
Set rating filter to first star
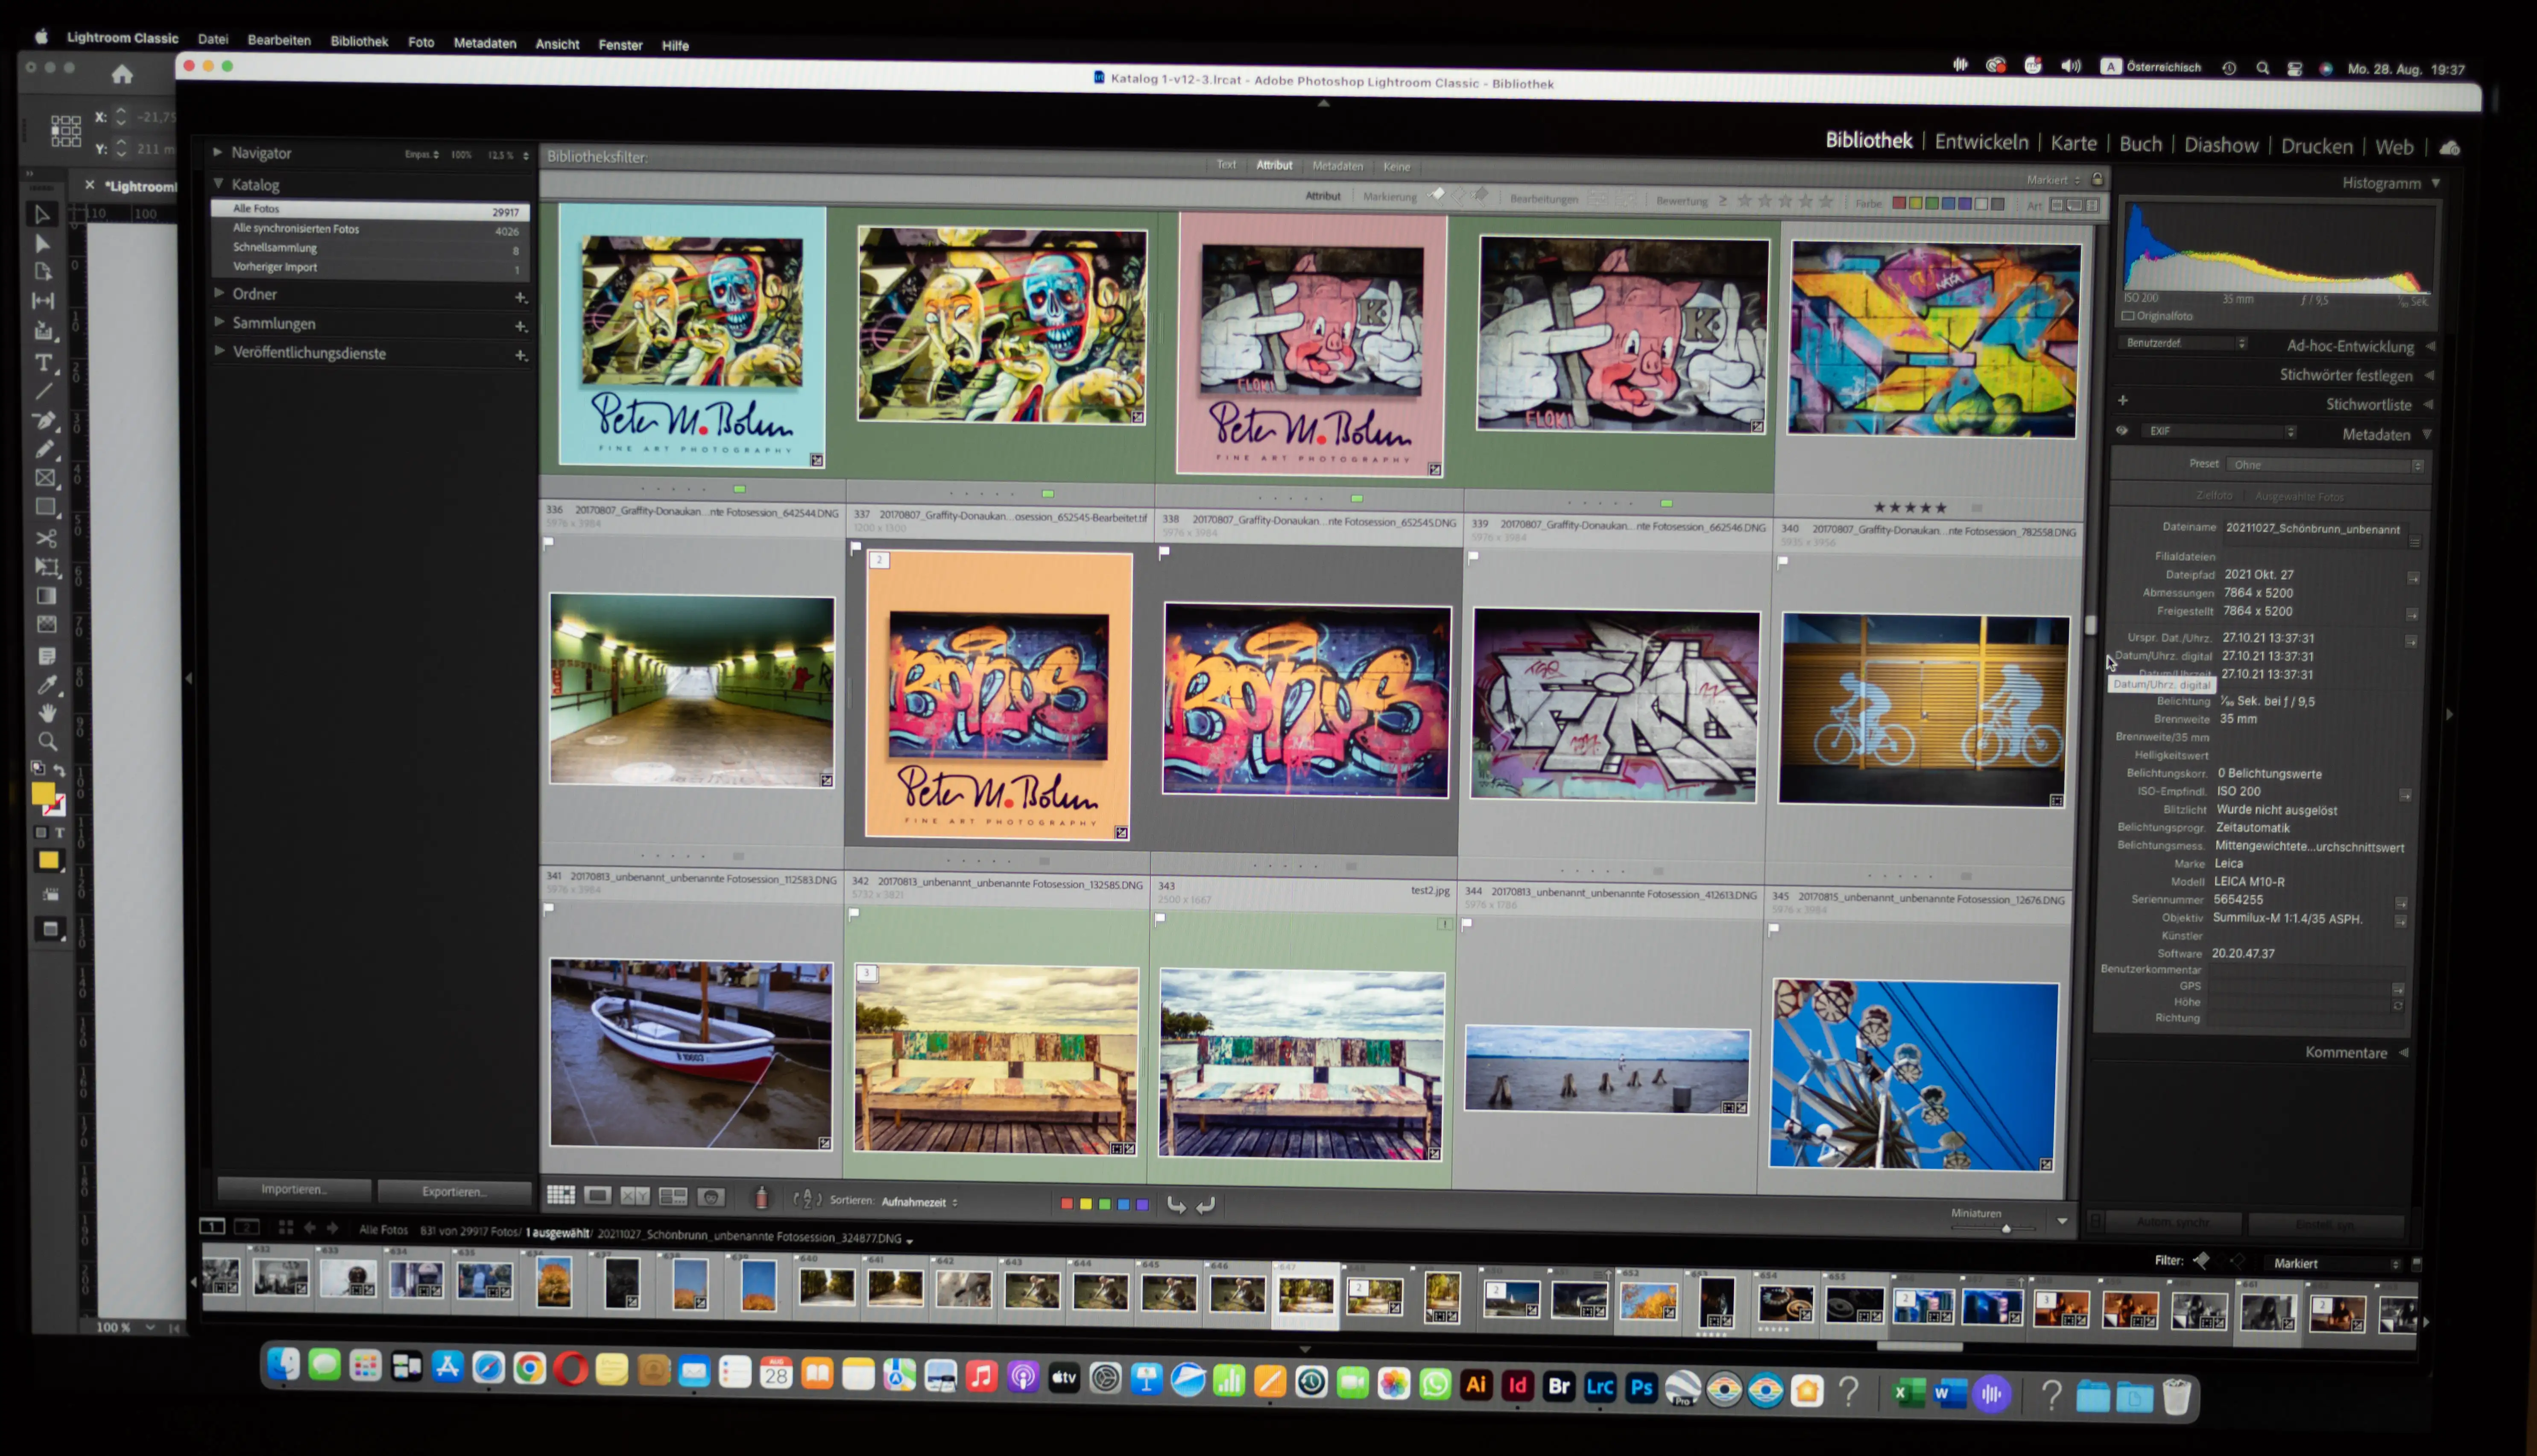tap(1745, 201)
